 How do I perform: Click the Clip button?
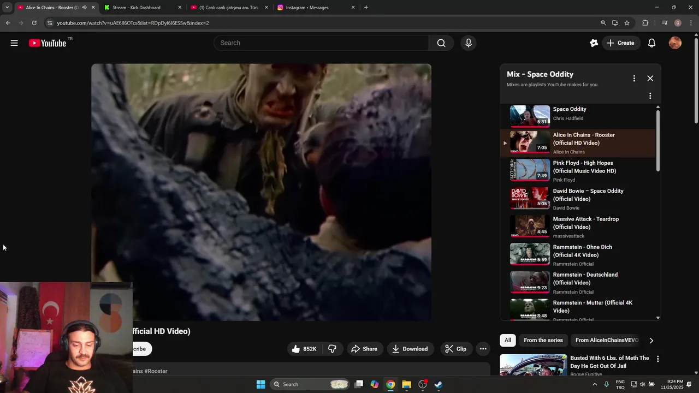point(455,349)
